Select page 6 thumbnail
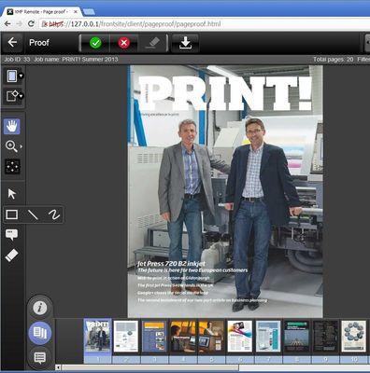This screenshot has height=373, width=370. coord(240,337)
